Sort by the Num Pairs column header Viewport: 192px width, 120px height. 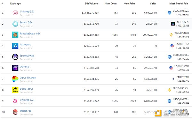tap(129, 4)
